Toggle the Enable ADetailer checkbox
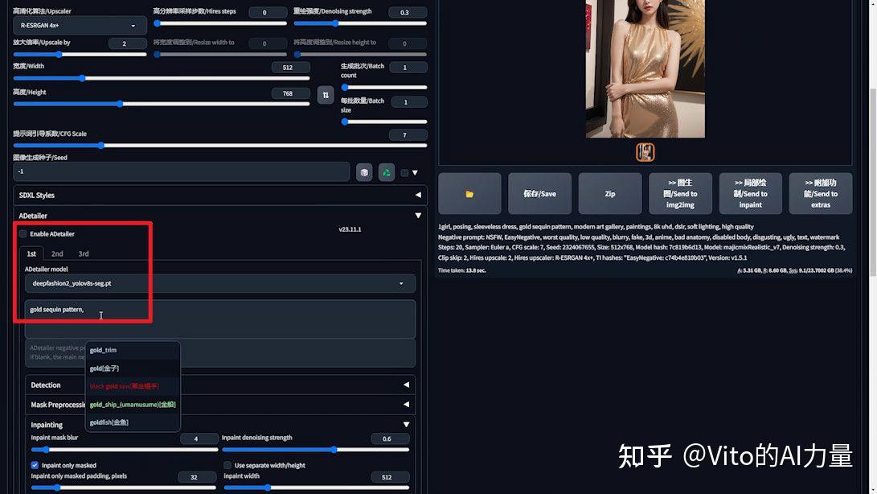The width and height of the screenshot is (877, 494). (x=23, y=233)
